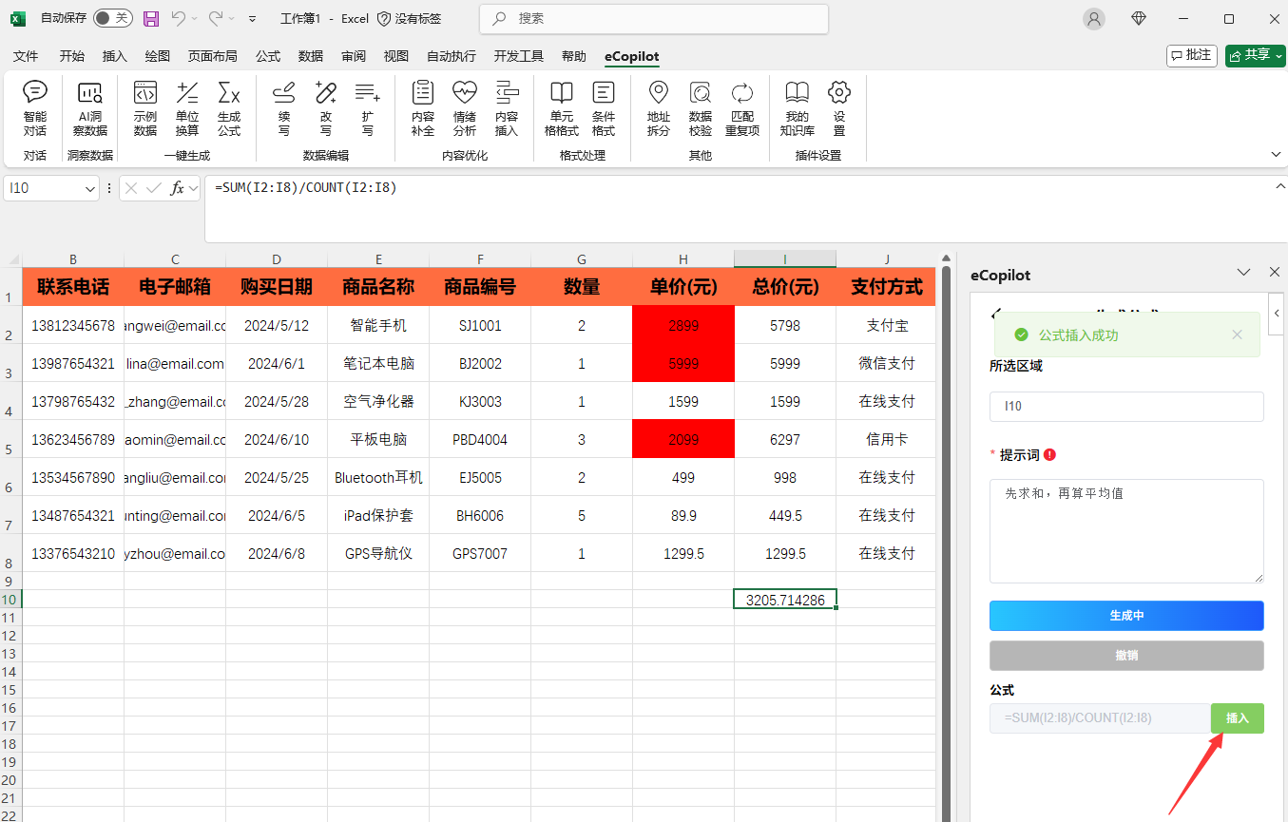This screenshot has height=822, width=1288.
Task: Open eCopilot 设置 gear icon
Action: (x=838, y=107)
